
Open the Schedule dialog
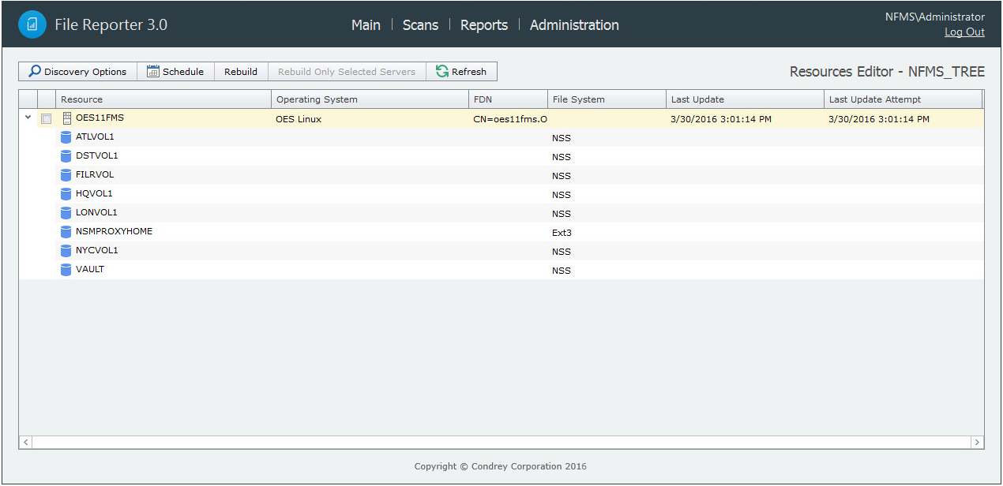[x=175, y=72]
